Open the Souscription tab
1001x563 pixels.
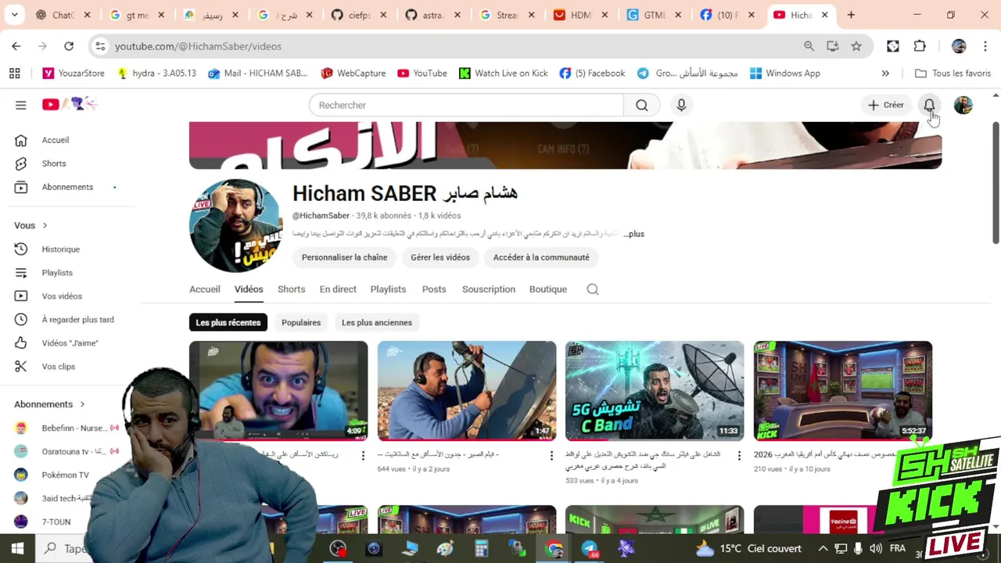489,289
